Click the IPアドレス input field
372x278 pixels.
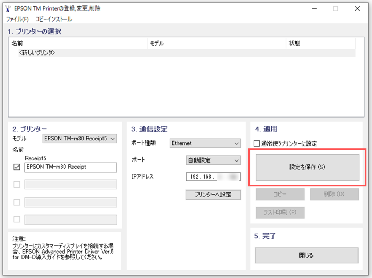click(213, 177)
